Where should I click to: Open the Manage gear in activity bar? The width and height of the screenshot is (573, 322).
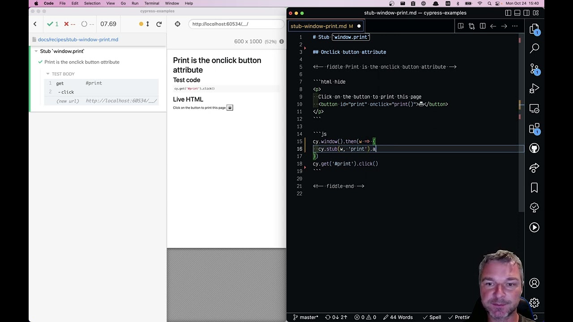click(x=534, y=303)
